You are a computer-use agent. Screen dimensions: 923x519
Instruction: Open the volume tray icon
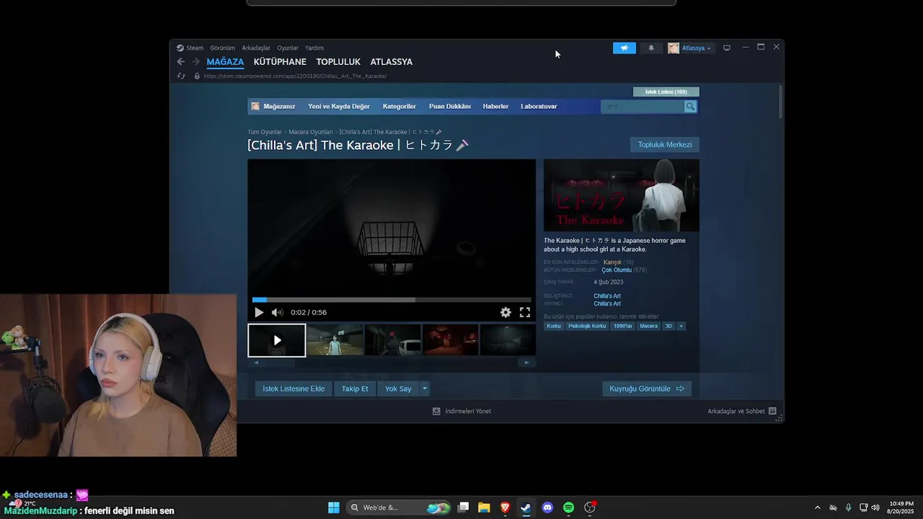click(875, 507)
